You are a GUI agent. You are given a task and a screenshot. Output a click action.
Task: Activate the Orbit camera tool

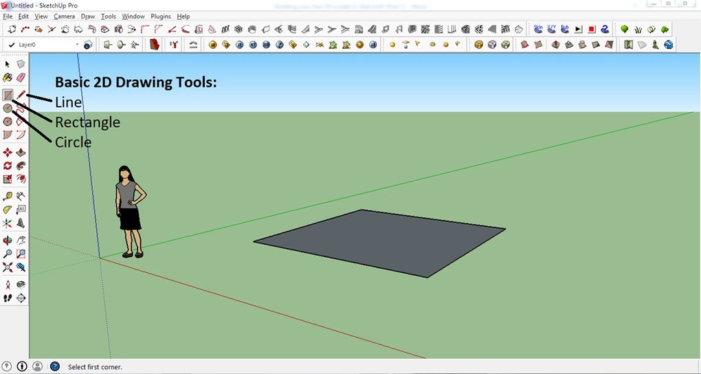[8, 241]
